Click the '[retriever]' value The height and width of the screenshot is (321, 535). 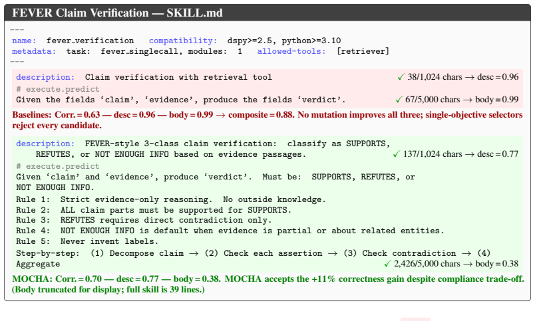(363, 51)
